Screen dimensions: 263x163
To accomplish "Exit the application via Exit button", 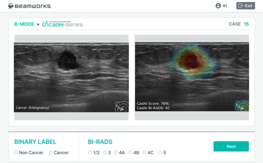I will 245,6.
